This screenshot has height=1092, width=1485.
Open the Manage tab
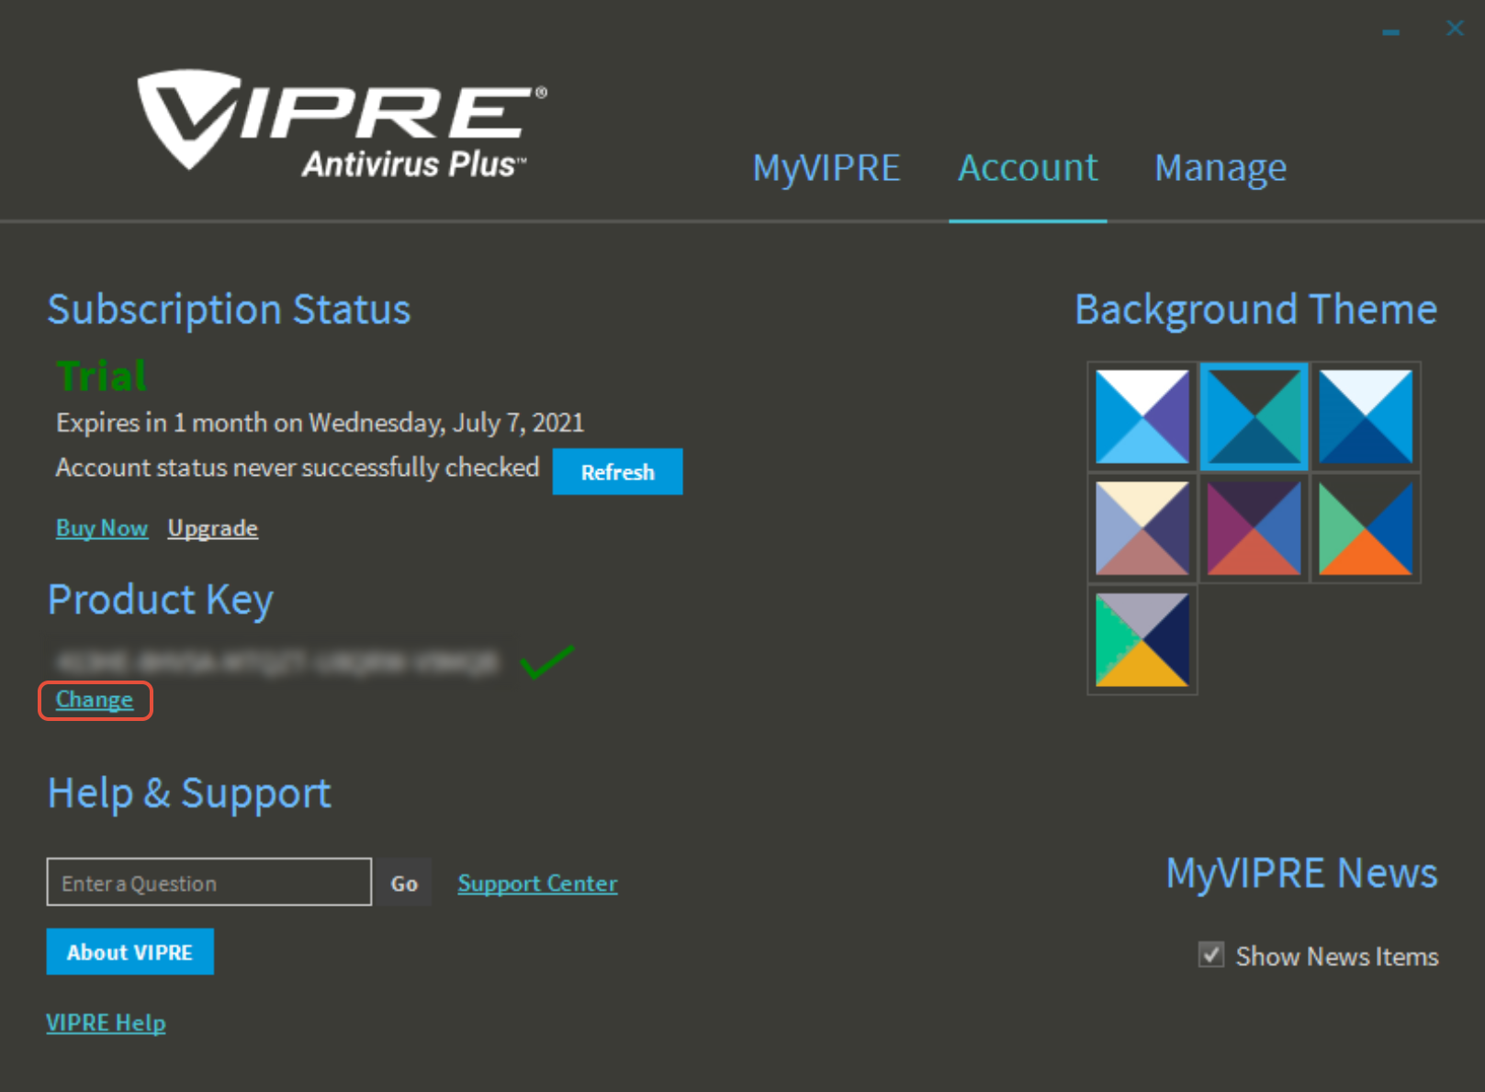click(x=1220, y=168)
